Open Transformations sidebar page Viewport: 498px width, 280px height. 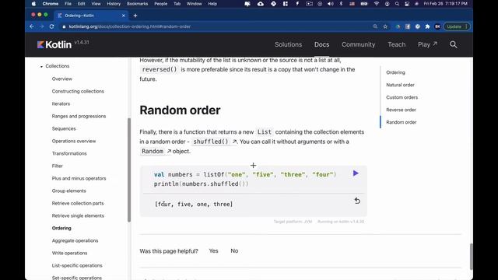(69, 153)
